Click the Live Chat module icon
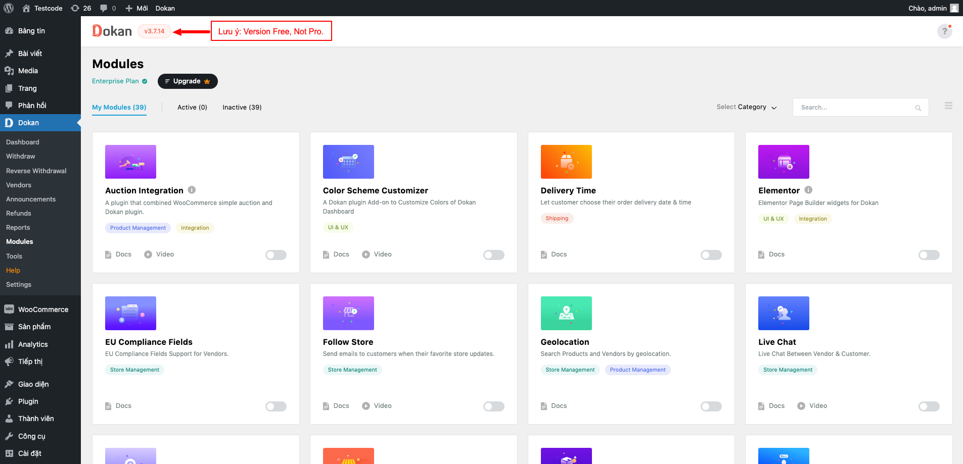963x464 pixels. (784, 313)
